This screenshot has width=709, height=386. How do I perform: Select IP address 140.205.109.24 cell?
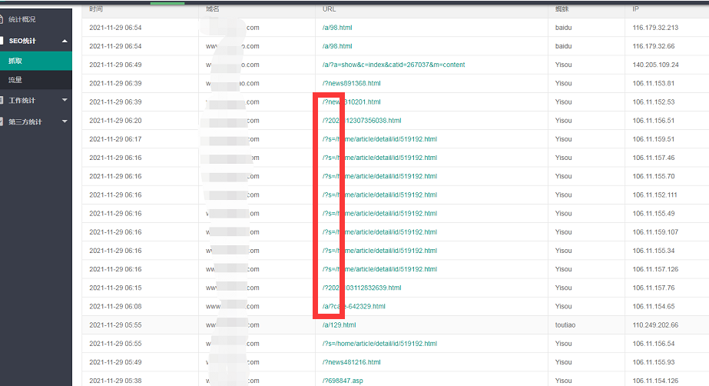[x=655, y=65]
